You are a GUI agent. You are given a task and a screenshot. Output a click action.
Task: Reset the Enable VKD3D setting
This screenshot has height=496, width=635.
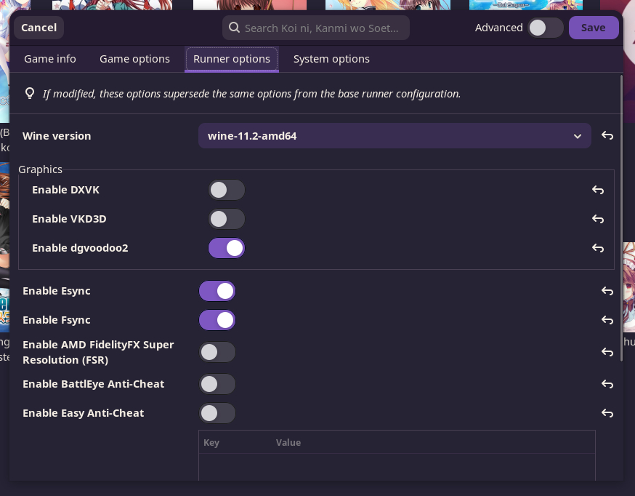pyautogui.click(x=598, y=219)
